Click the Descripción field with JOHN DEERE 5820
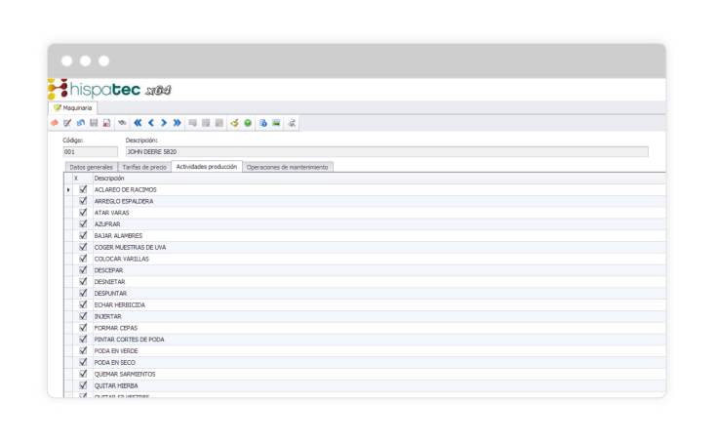716x443 pixels. [x=385, y=152]
